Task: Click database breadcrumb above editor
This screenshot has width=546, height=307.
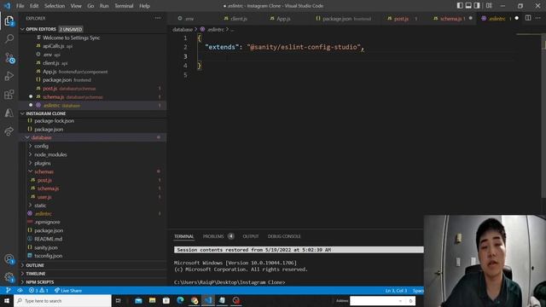Action: [x=183, y=30]
